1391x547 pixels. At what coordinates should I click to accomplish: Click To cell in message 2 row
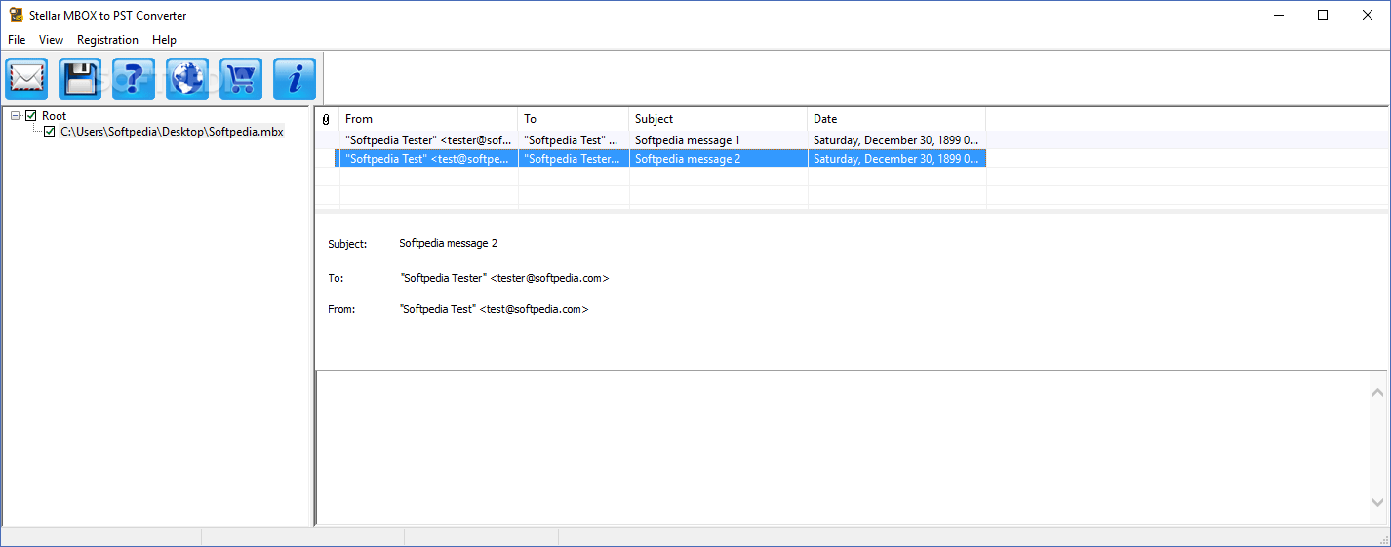[x=574, y=158]
